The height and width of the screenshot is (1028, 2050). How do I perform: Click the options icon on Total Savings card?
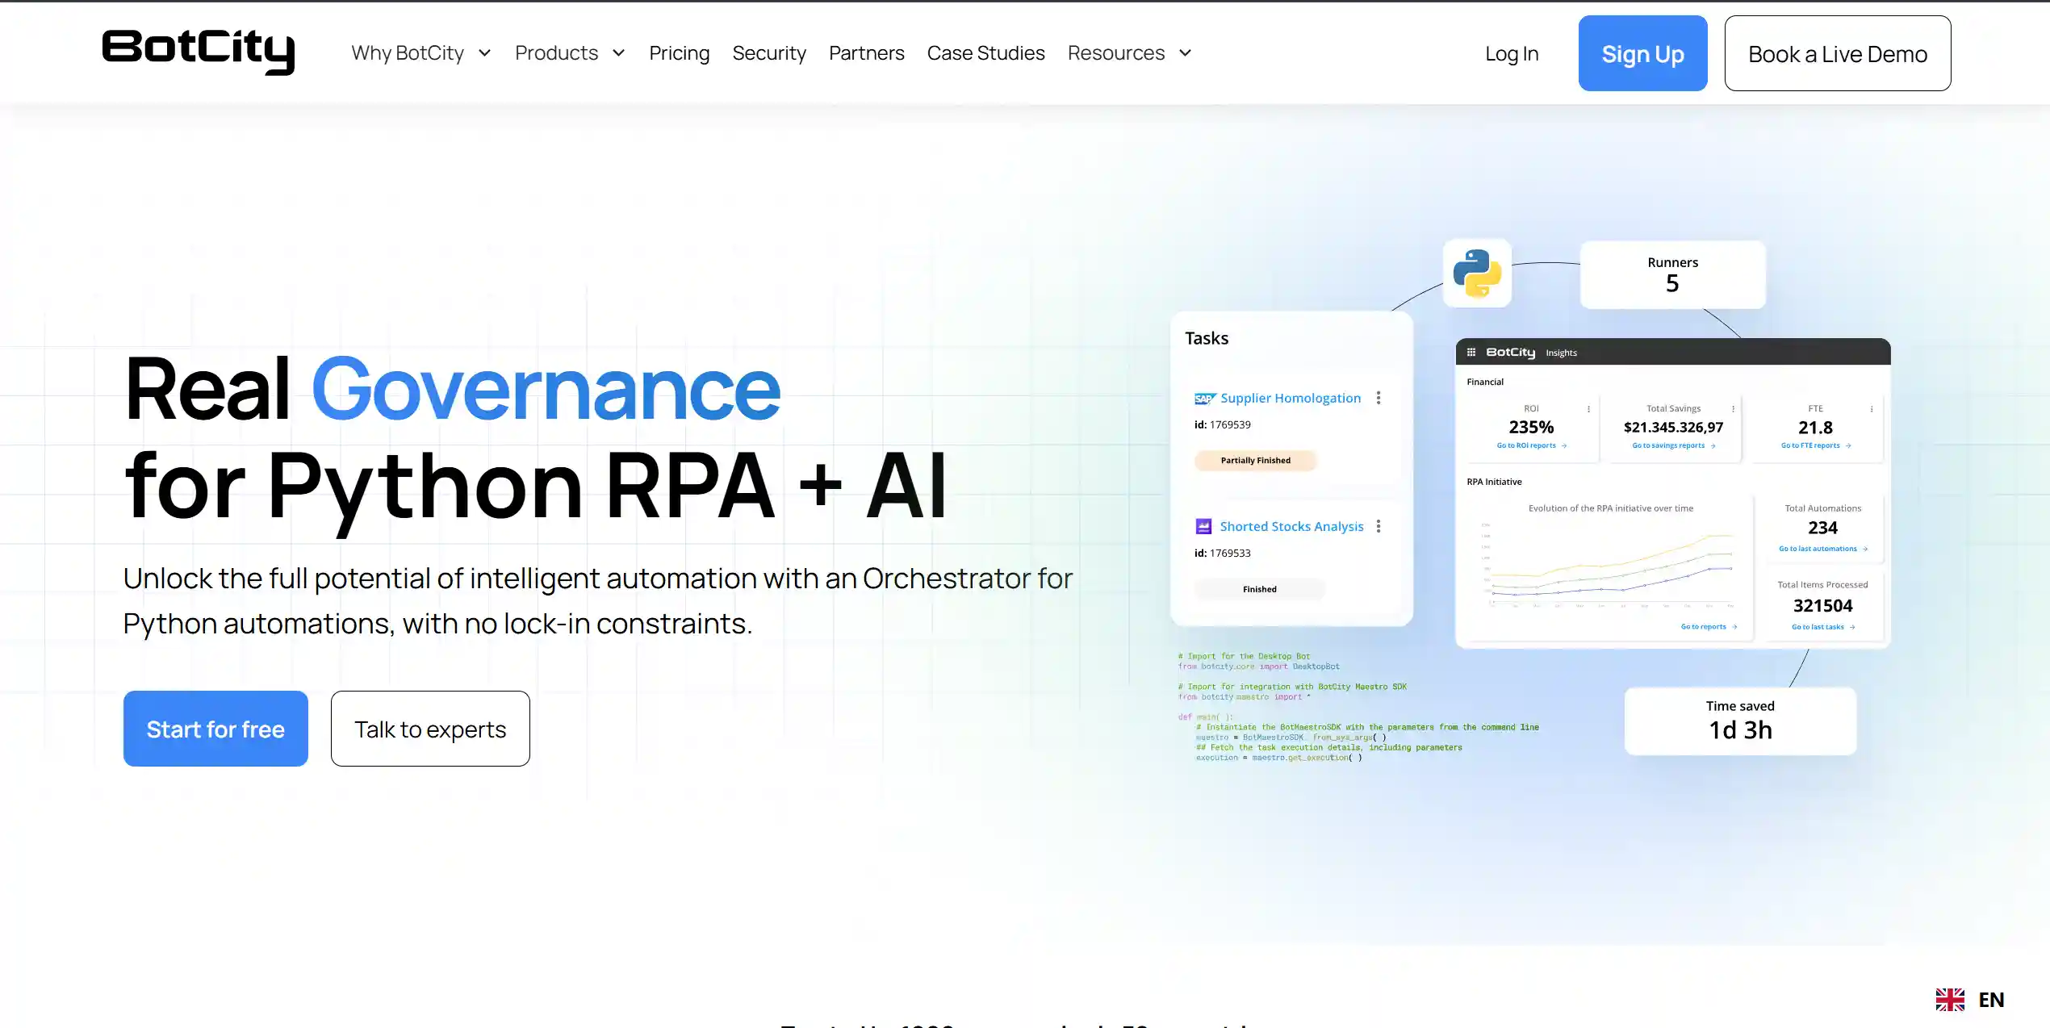pyautogui.click(x=1731, y=408)
